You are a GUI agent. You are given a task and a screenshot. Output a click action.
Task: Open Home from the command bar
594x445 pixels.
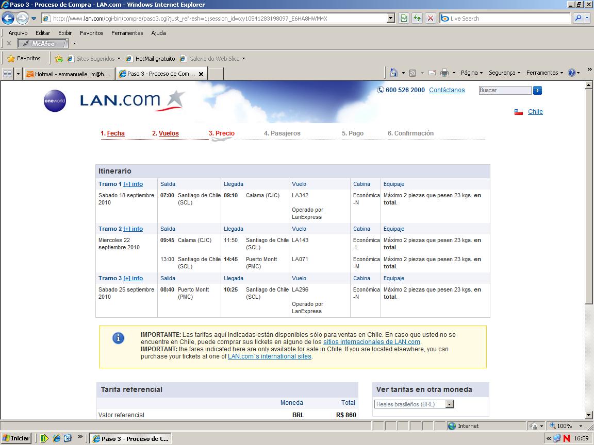[x=395, y=73]
